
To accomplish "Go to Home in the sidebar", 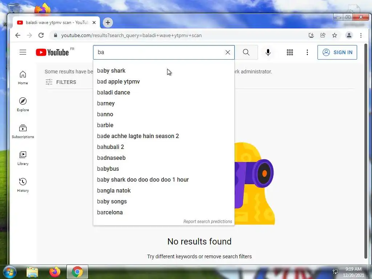I will pos(23,78).
